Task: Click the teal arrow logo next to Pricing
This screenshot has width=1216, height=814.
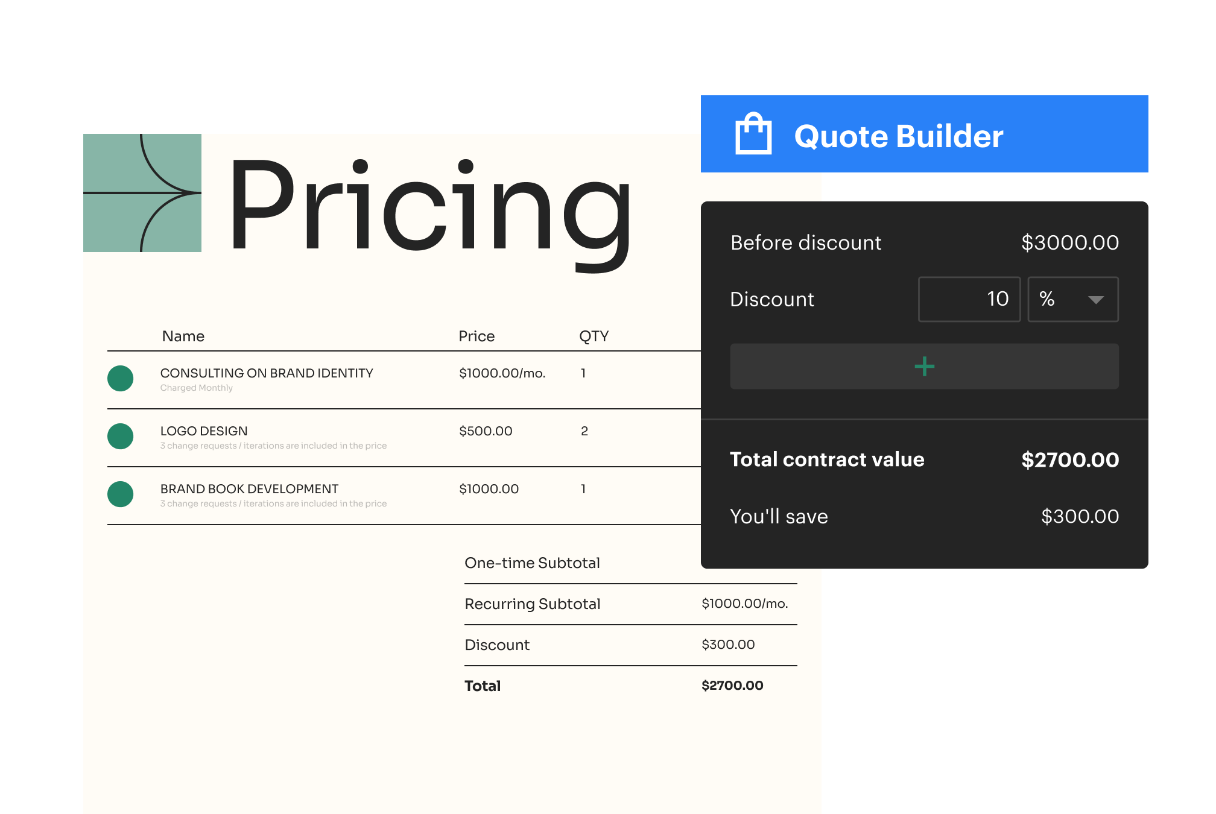Action: (x=142, y=193)
